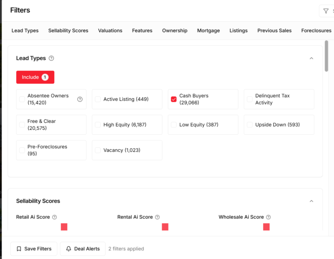Click the Retail Ai Score help icon
334x259 pixels.
coord(55,217)
